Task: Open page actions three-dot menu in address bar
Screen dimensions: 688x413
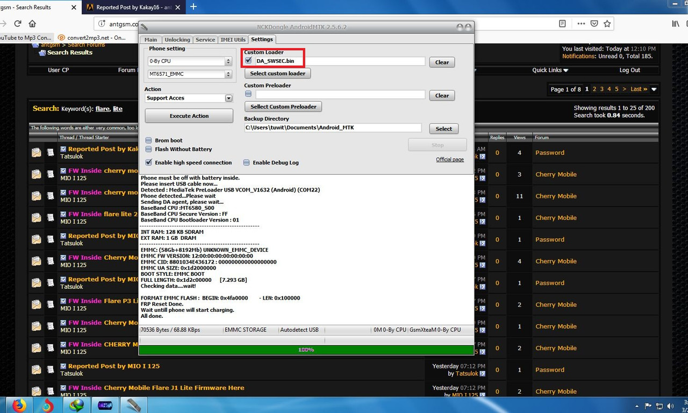Action: click(582, 24)
